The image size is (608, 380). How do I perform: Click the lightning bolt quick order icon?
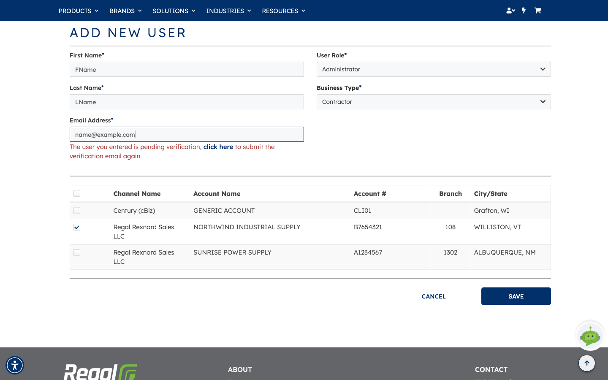tap(524, 11)
